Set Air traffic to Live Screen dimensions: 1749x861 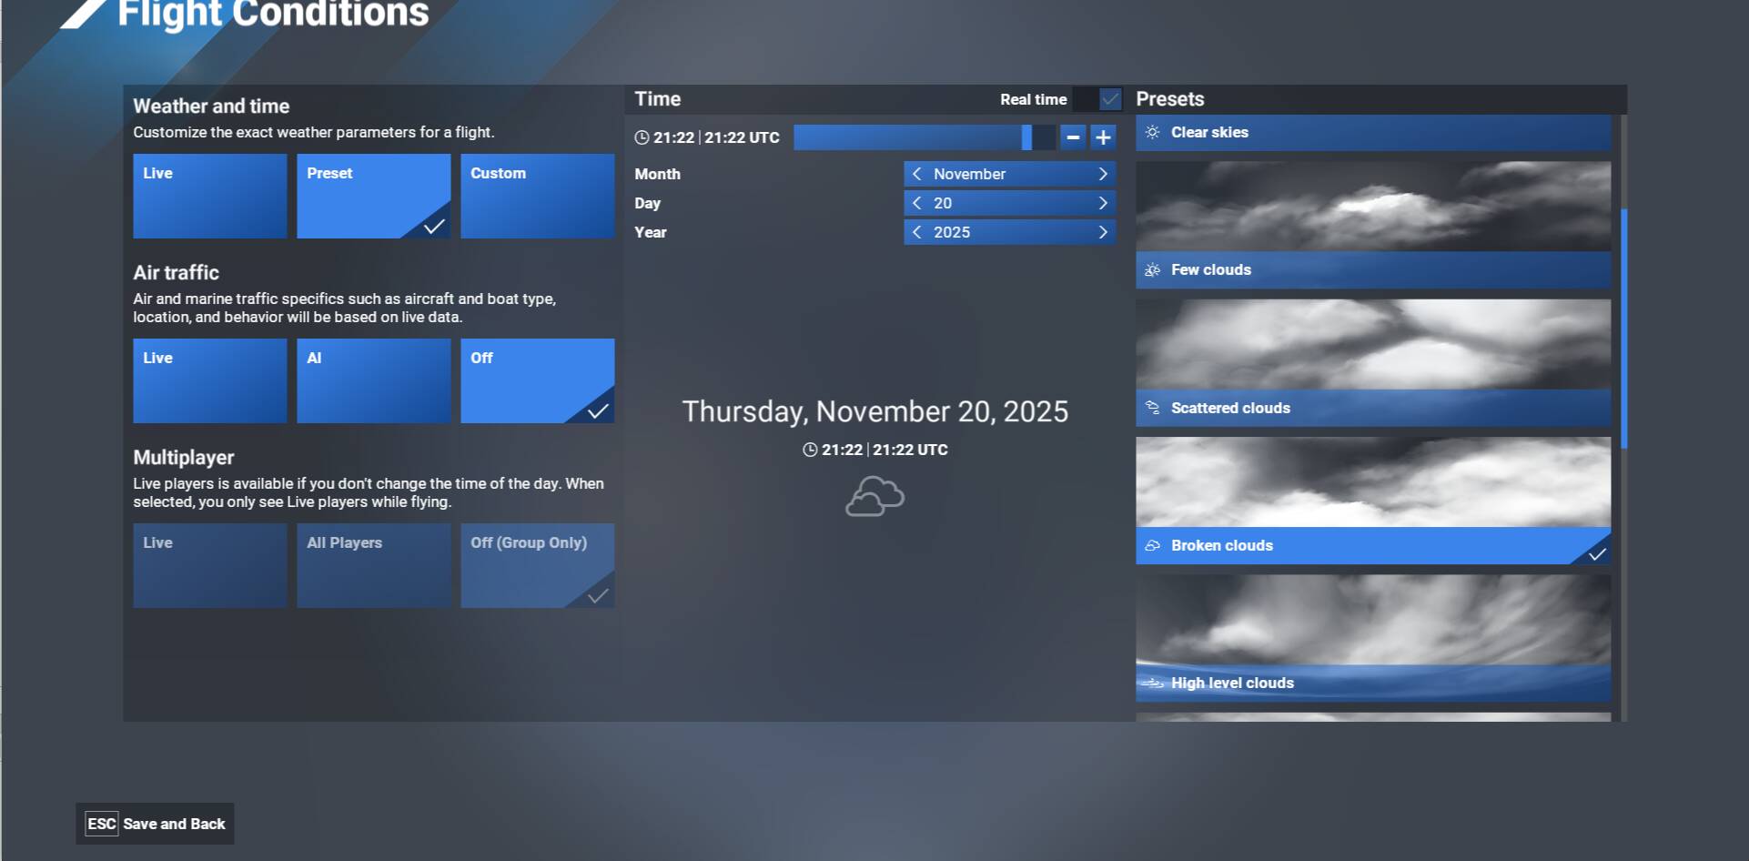[210, 380]
